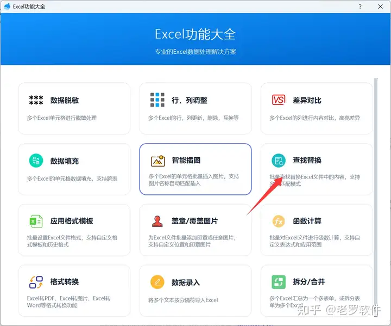Launch 数据录入 via its title

pyautogui.click(x=186, y=282)
